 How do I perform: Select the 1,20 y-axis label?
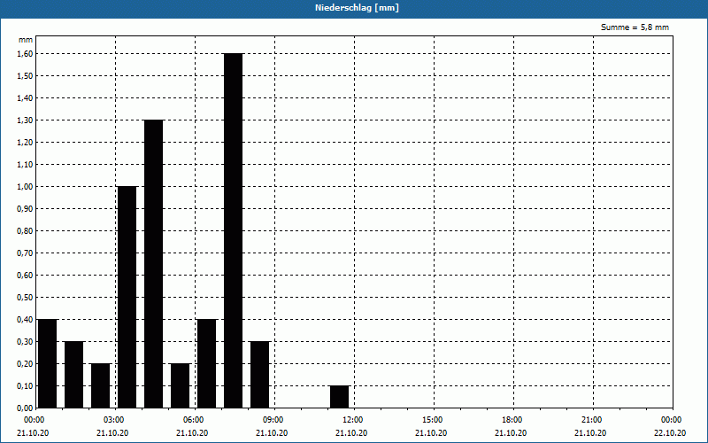pos(25,143)
